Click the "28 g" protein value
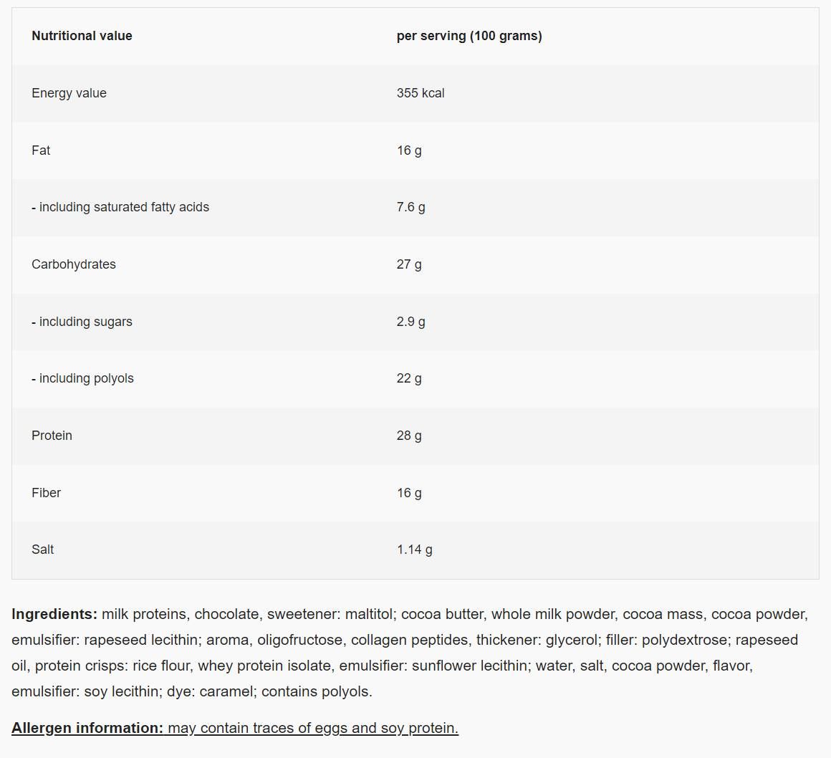This screenshot has width=831, height=758. pos(409,436)
